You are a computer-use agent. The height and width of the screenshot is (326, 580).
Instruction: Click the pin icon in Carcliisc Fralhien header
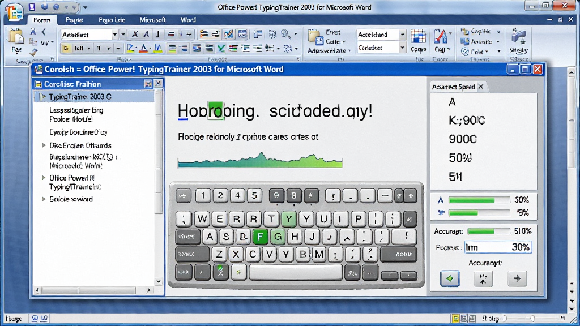148,84
